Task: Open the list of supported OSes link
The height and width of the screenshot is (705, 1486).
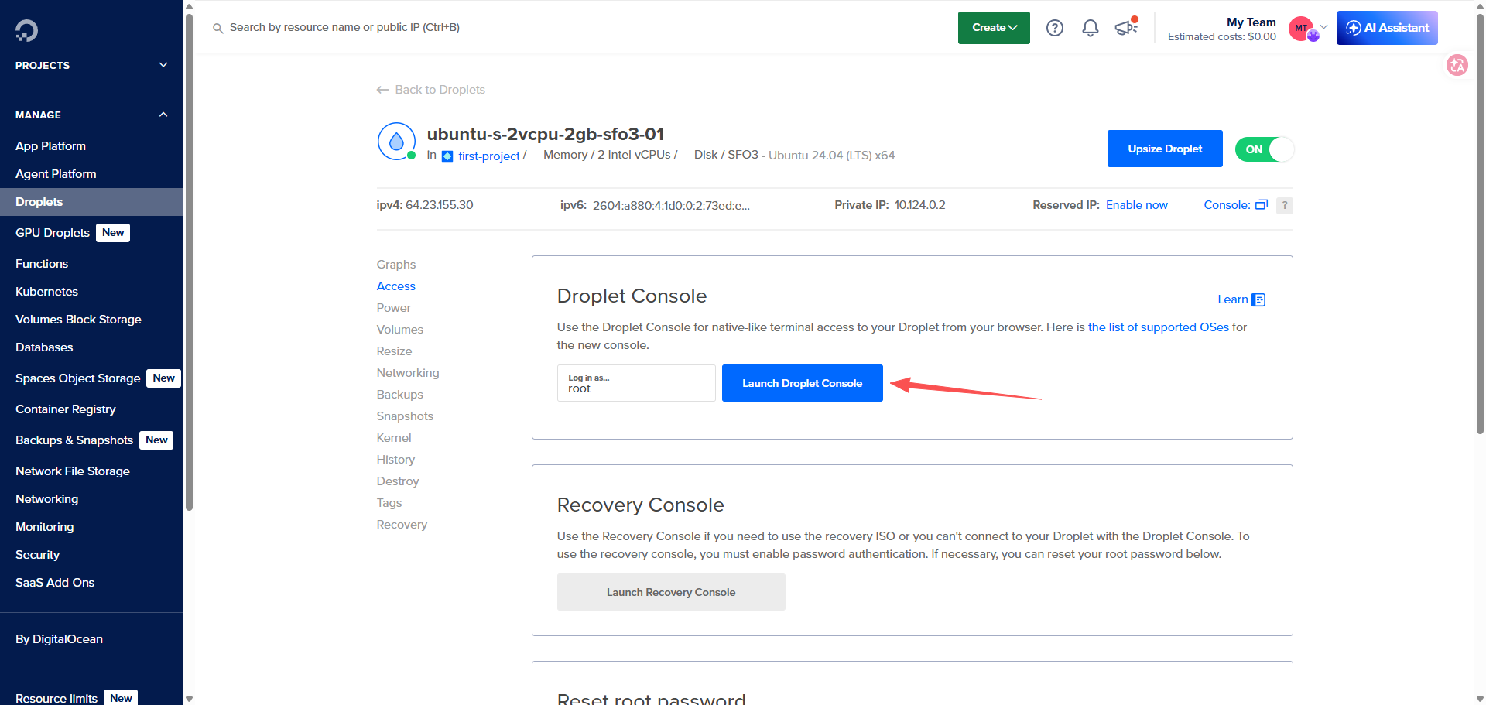Action: (x=1159, y=327)
